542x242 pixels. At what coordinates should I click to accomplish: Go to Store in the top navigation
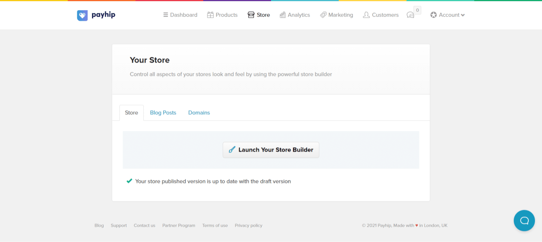(x=259, y=15)
